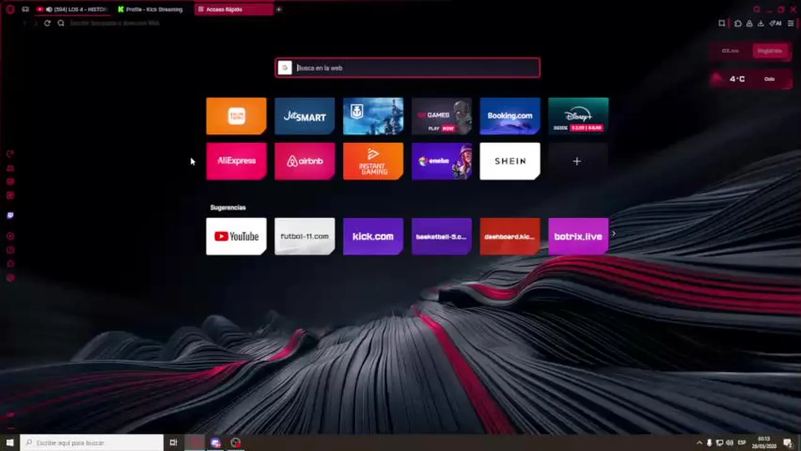Switch to the LOS 4 YouTube tab

(x=74, y=9)
